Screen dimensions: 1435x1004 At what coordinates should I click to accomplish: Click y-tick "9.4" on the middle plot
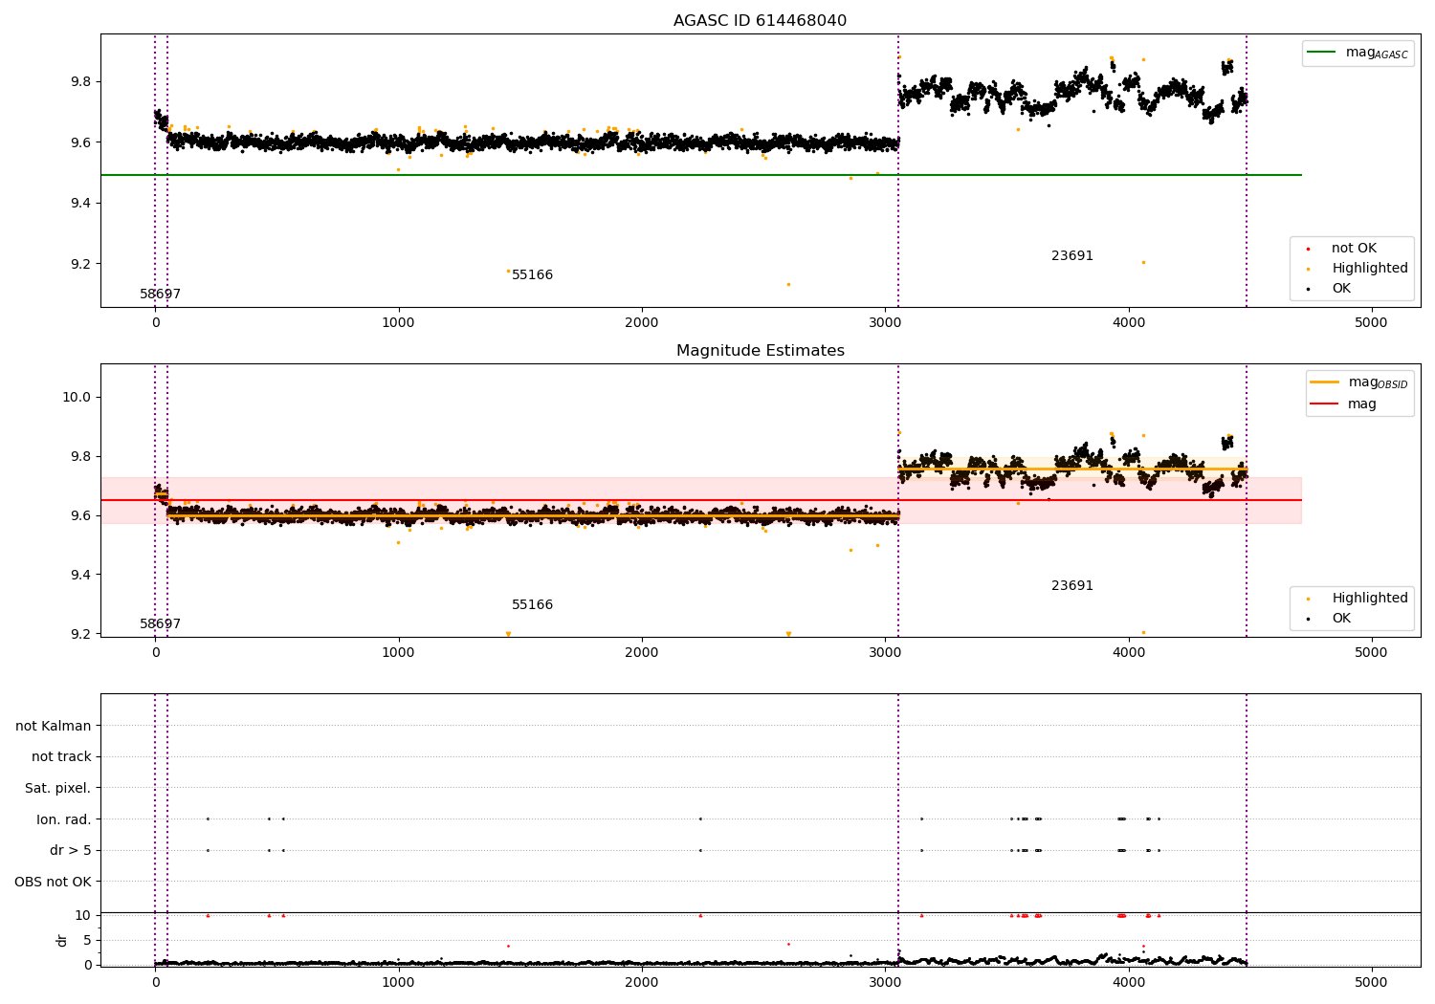81,576
